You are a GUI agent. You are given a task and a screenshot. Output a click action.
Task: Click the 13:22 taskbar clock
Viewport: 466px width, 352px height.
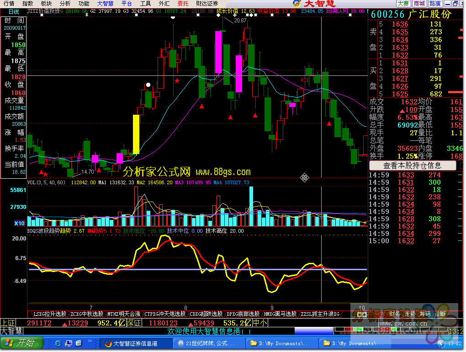(x=455, y=344)
